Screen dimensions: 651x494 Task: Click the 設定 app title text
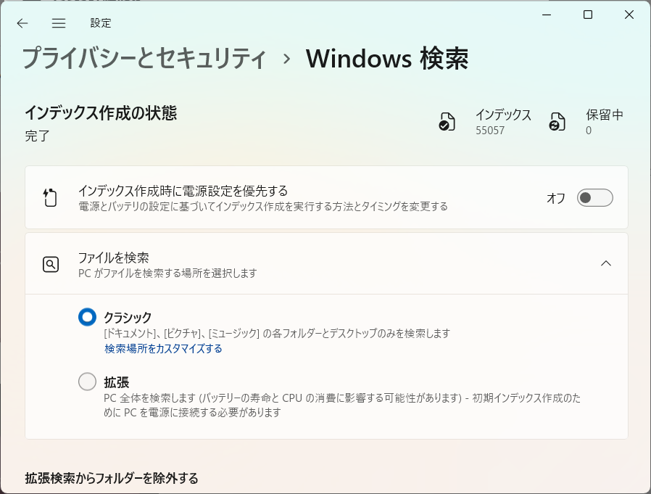[101, 23]
